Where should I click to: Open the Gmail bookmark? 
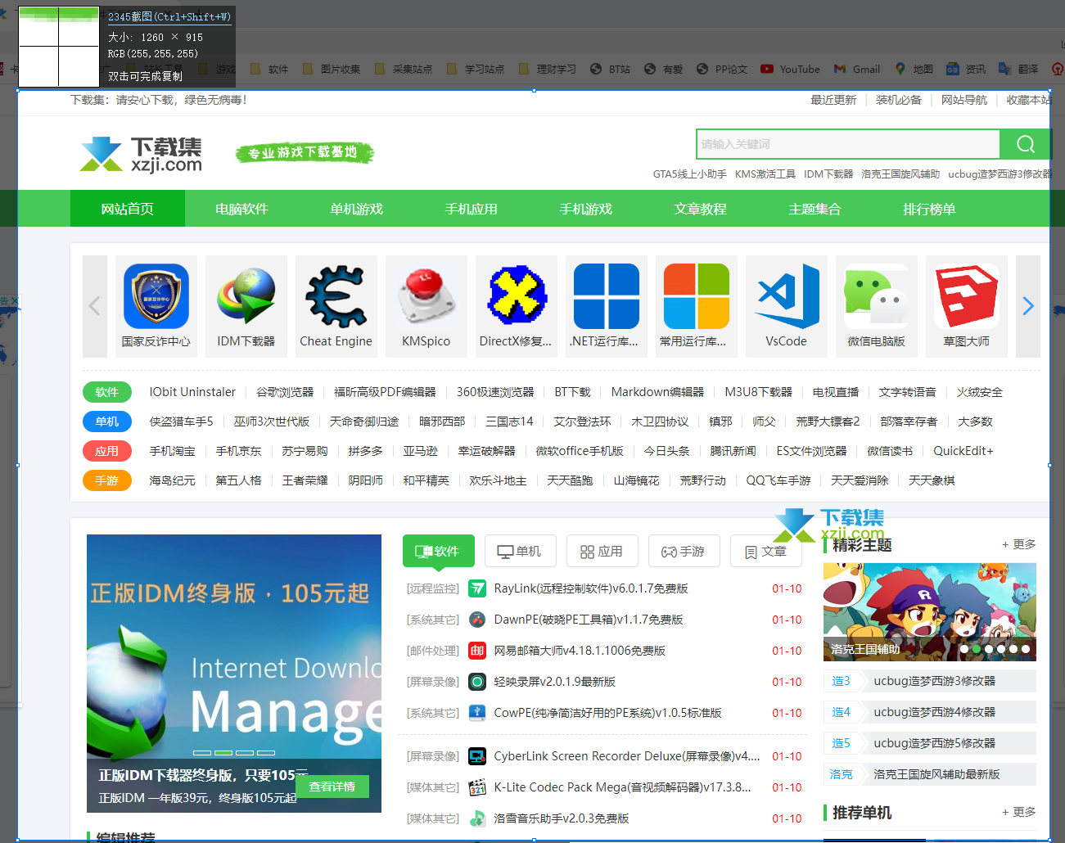click(x=857, y=70)
